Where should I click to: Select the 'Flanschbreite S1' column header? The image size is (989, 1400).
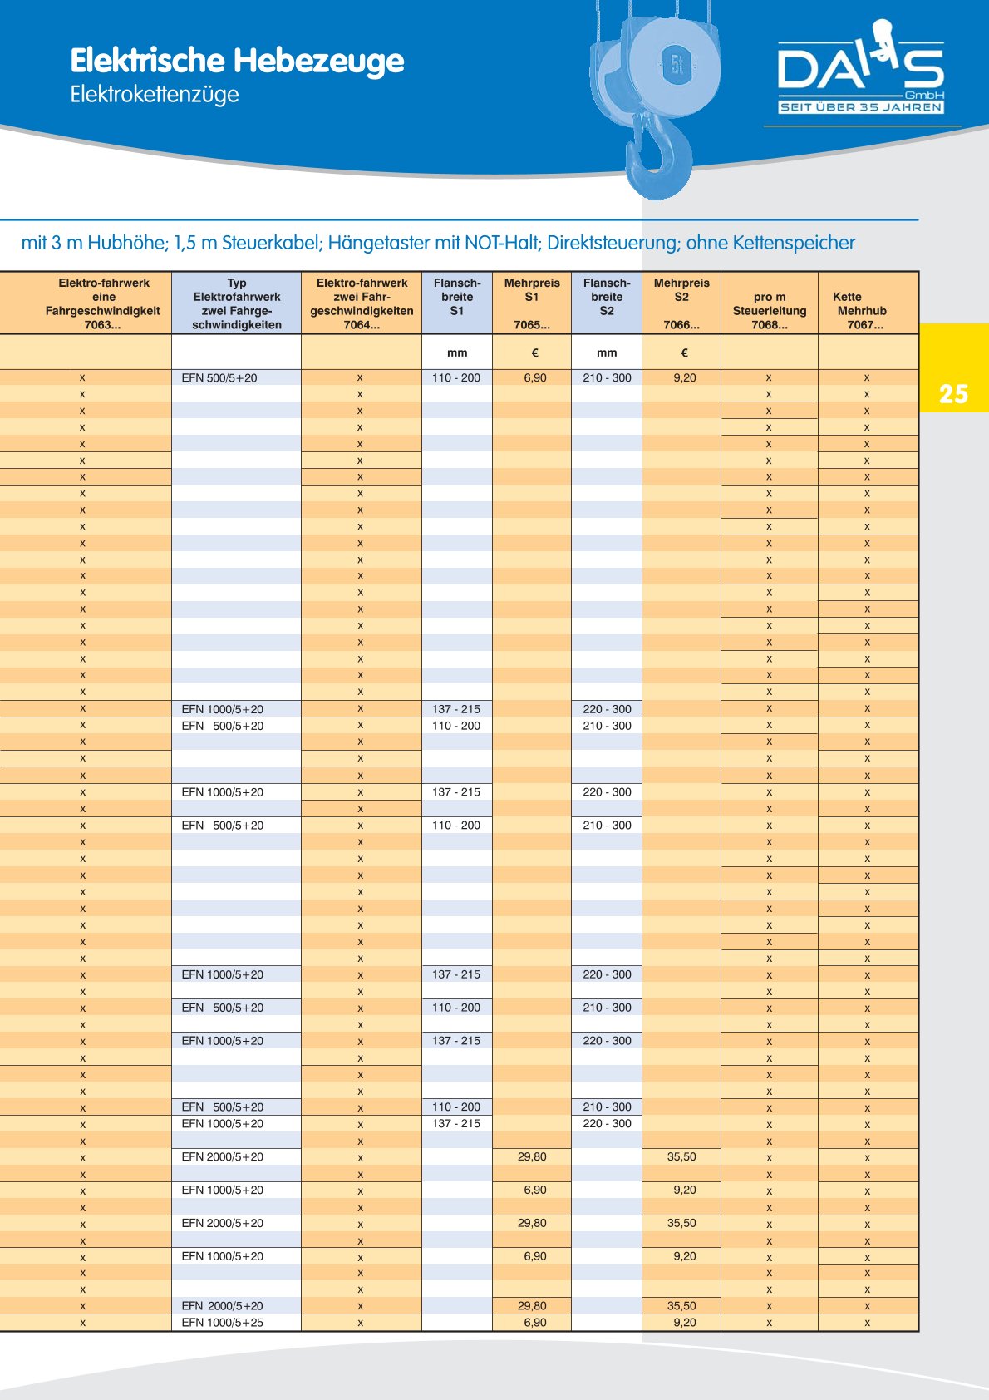point(456,297)
